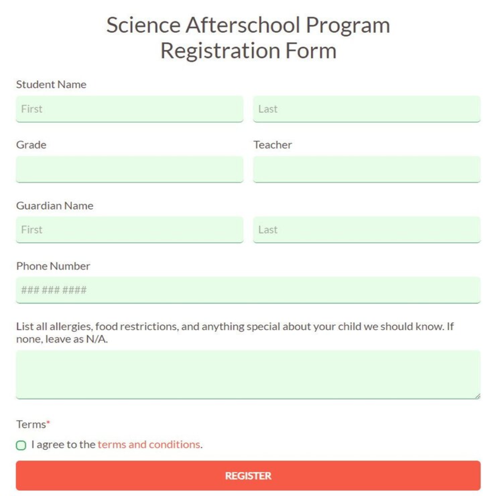Submit the form using REGISTER
Screen dimensions: 496x496
click(x=248, y=476)
